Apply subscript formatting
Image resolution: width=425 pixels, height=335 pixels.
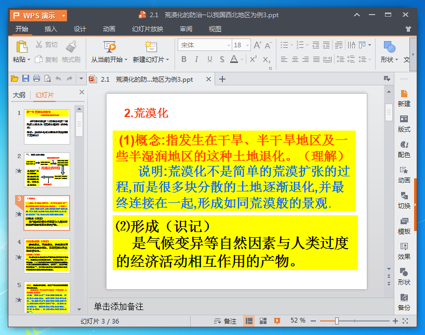tap(267, 59)
